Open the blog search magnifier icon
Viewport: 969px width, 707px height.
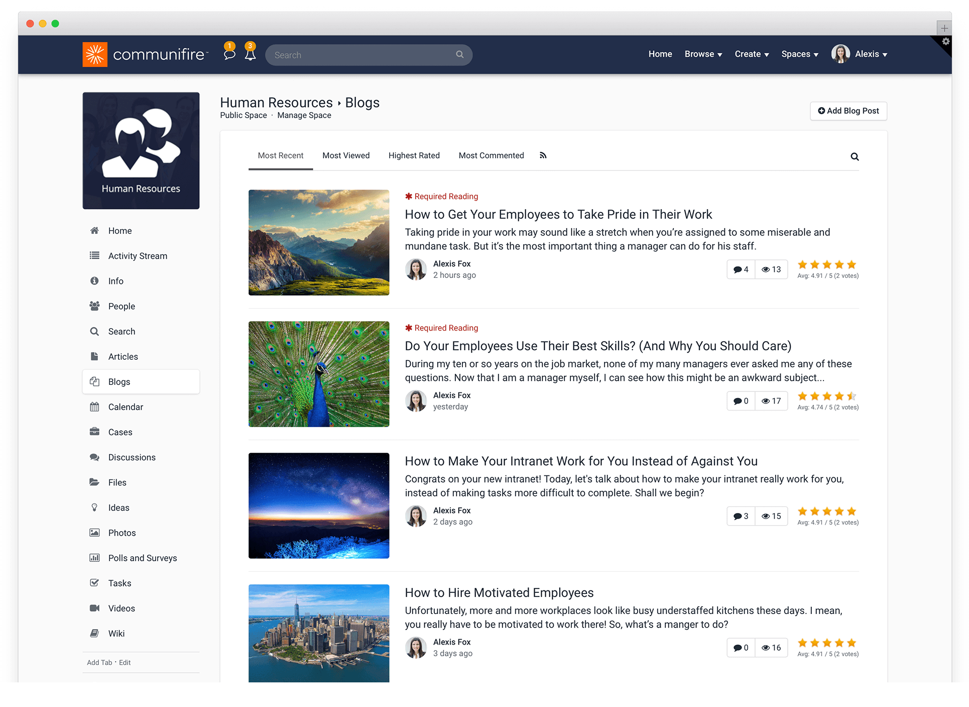[855, 156]
